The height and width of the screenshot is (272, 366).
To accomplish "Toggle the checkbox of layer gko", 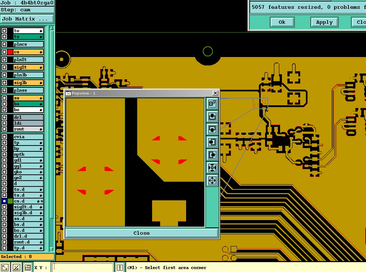I will pyautogui.click(x=4, y=172).
